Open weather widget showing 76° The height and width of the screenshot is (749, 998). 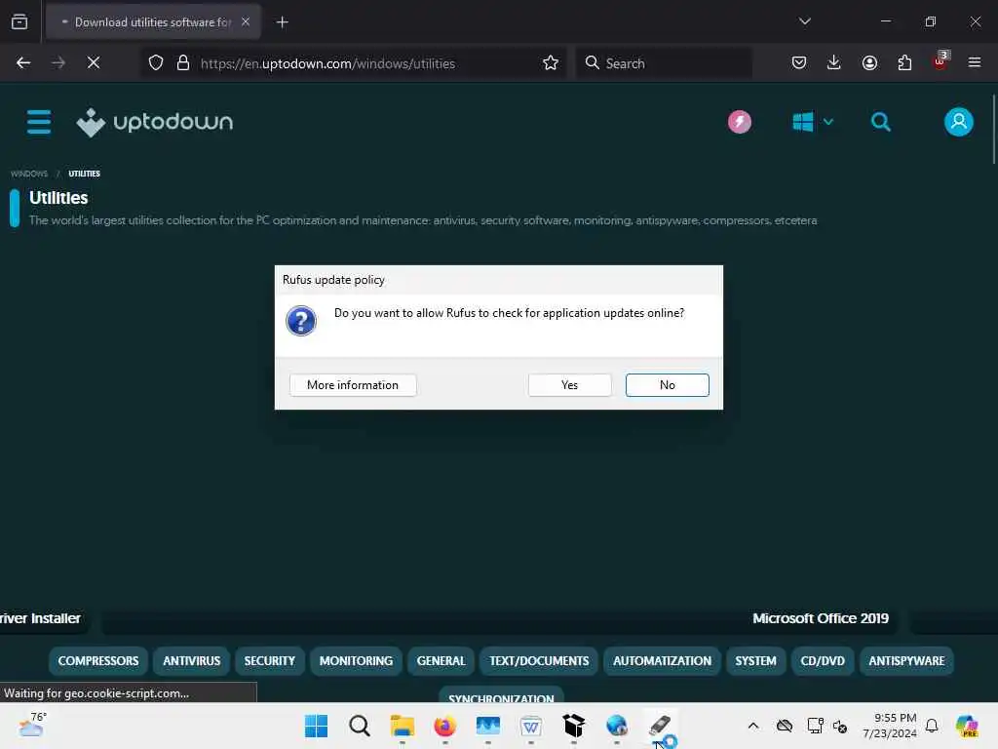[x=32, y=725]
